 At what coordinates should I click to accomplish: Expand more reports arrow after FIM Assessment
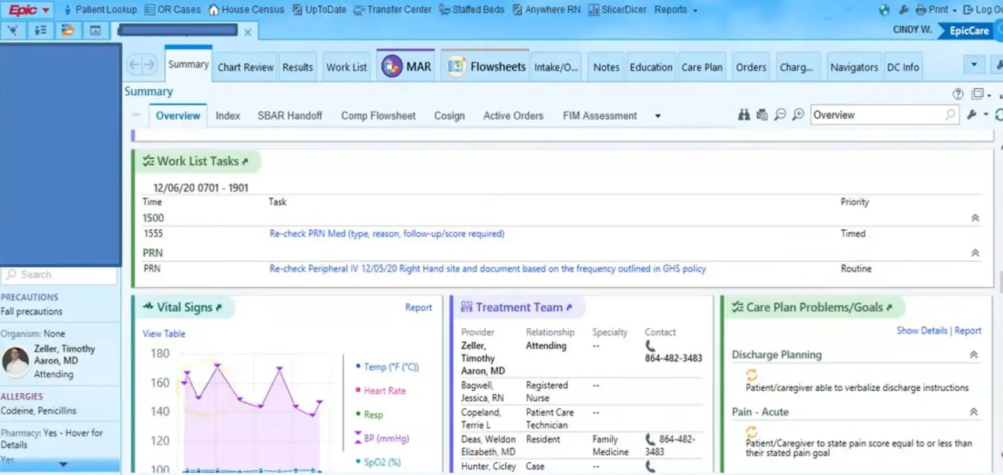point(658,116)
